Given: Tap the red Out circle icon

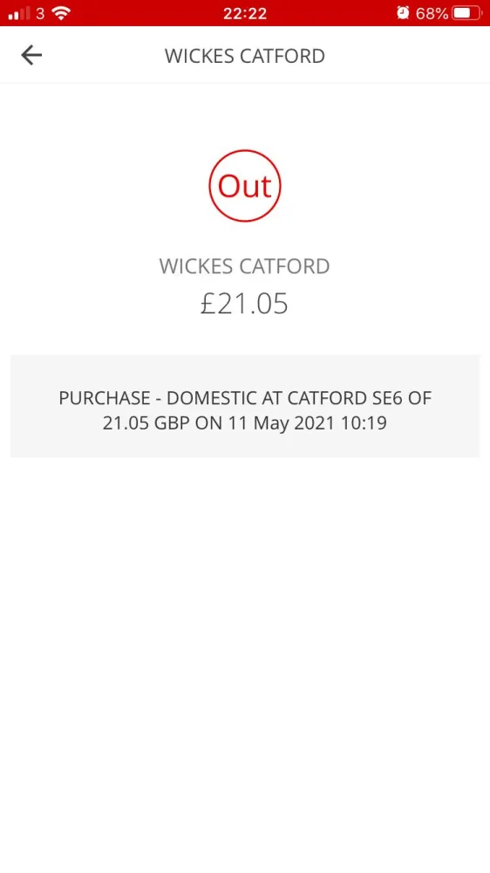Looking at the screenshot, I should [x=245, y=185].
